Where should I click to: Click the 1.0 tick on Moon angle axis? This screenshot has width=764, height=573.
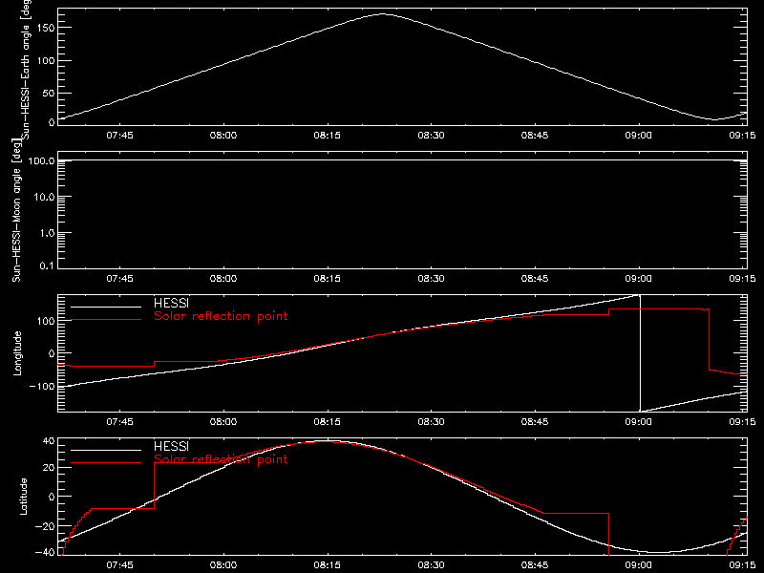point(47,233)
